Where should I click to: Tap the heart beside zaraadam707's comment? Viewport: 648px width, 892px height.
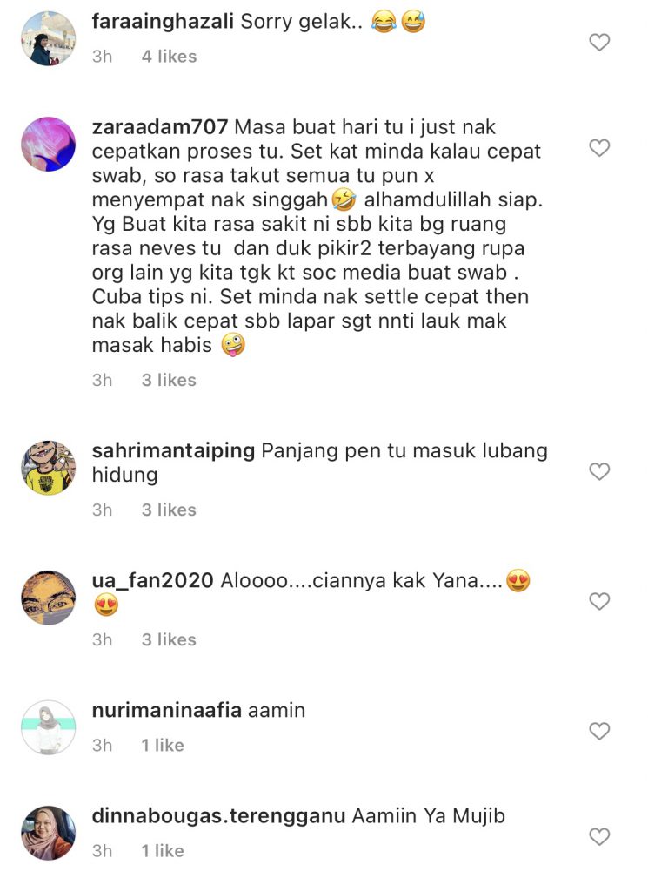tap(599, 148)
